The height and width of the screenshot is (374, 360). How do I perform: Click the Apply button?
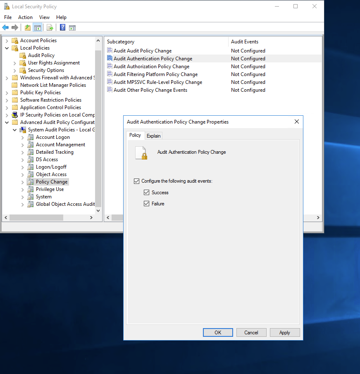click(284, 332)
